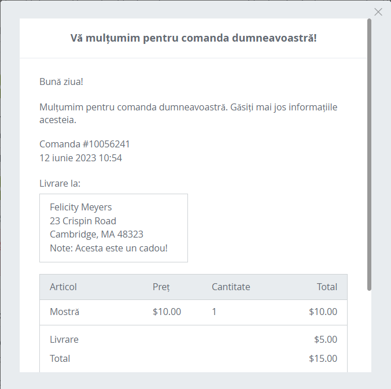This screenshot has width=391, height=389.
Task: Click the $5.00 shipping amount
Action: coord(325,339)
